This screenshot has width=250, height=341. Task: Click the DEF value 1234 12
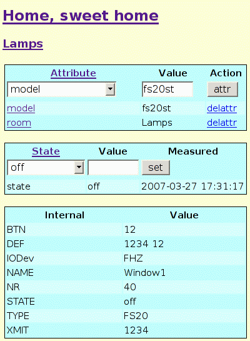[144, 244]
